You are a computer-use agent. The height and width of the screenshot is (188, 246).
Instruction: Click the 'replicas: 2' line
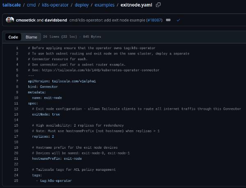(x=43, y=136)
